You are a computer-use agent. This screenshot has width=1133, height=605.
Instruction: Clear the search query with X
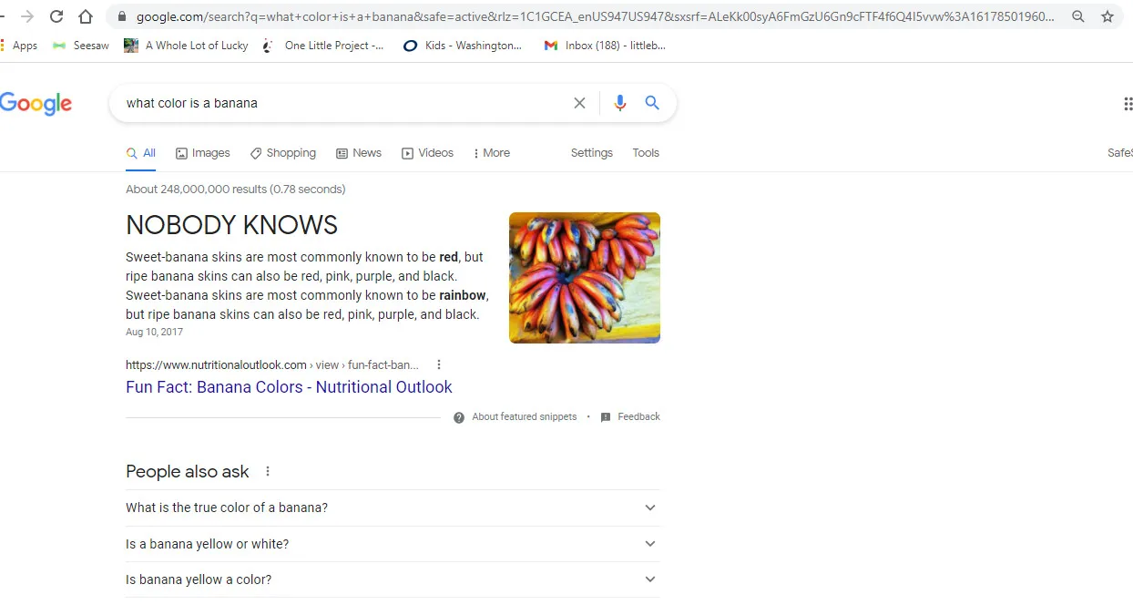click(579, 103)
